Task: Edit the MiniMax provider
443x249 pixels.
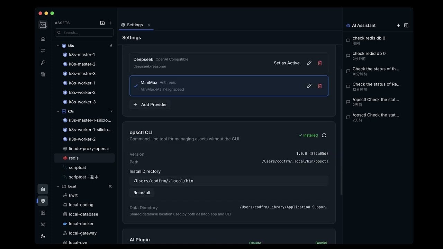Action: coord(309,86)
